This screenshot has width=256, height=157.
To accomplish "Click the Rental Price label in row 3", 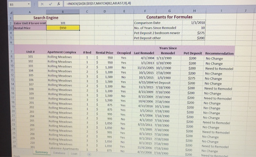I will pyautogui.click(x=30, y=28).
